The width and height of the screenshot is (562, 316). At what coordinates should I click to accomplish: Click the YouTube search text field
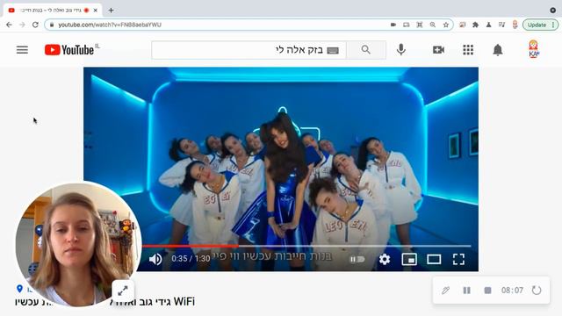point(249,50)
